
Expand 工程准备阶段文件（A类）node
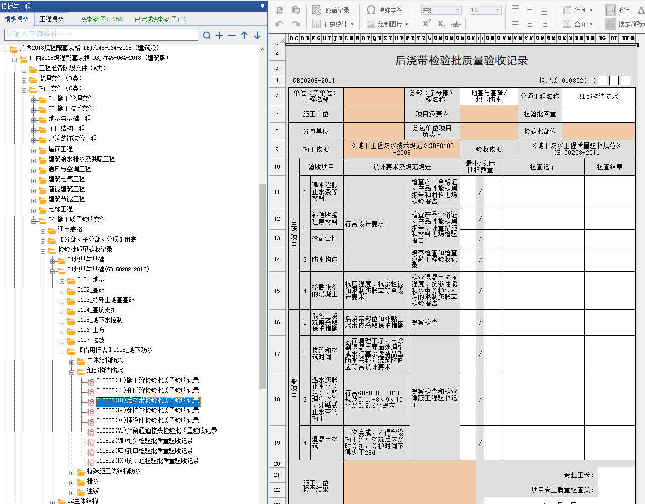(x=24, y=70)
